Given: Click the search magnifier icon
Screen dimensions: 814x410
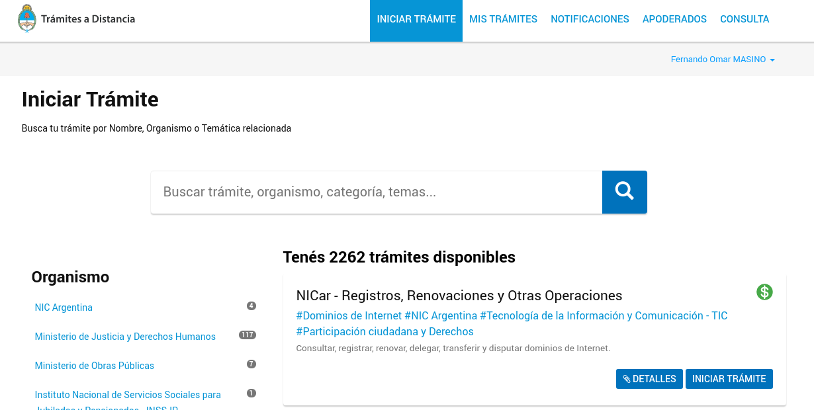Looking at the screenshot, I should click(x=624, y=192).
